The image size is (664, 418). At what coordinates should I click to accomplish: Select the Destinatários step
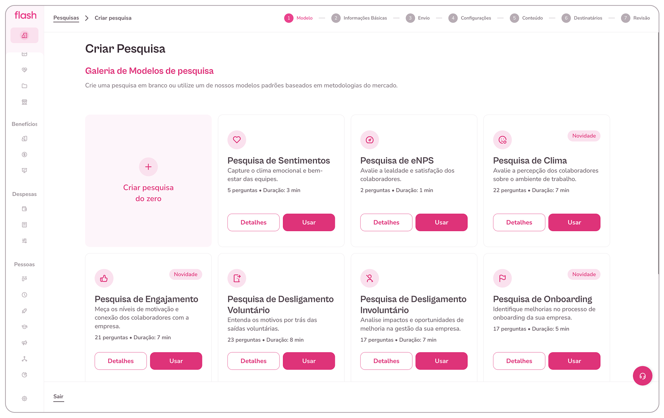[582, 18]
